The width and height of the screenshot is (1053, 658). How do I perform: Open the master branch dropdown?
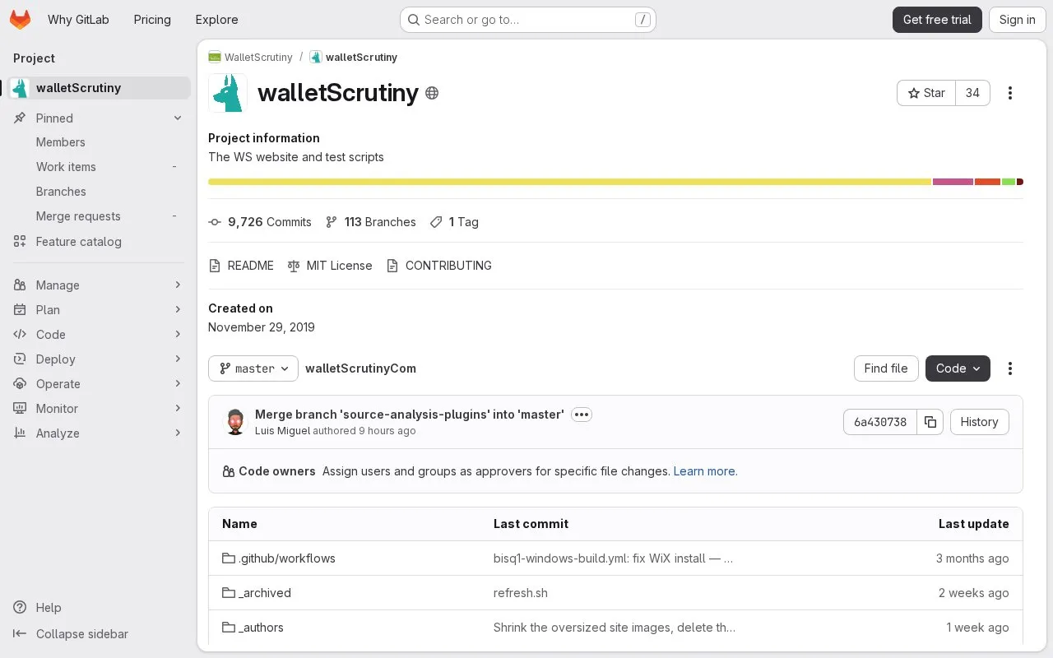(x=253, y=368)
